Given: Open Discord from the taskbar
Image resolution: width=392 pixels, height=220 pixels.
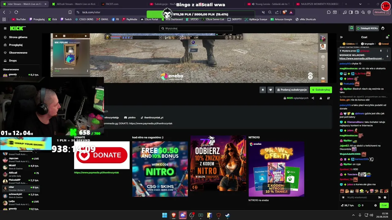Looking at the screenshot, I should (183, 215).
